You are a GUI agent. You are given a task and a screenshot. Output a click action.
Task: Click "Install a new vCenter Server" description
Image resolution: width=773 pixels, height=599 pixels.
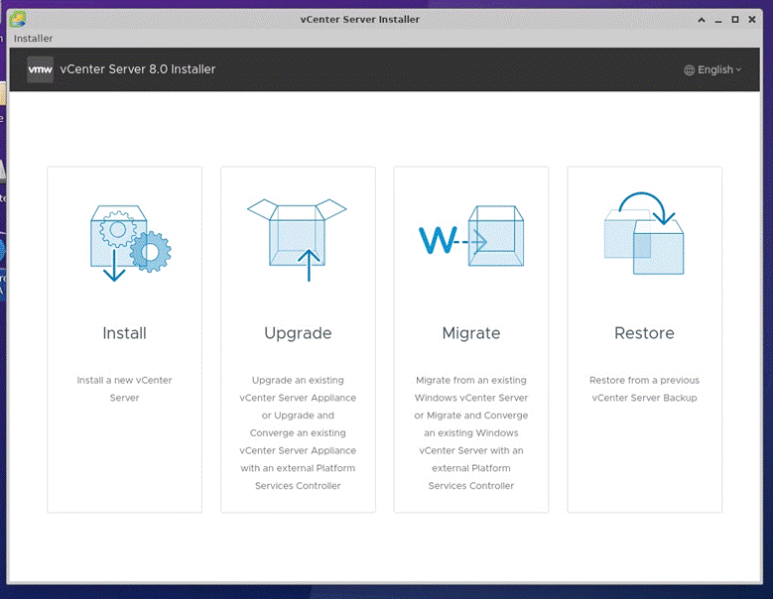(124, 389)
